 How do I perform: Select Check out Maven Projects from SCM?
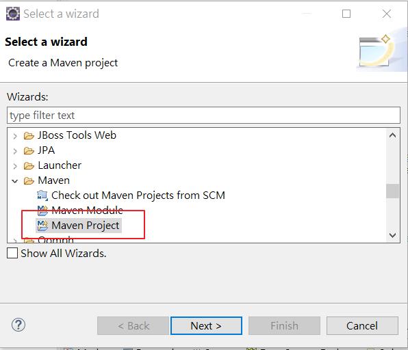coord(138,196)
